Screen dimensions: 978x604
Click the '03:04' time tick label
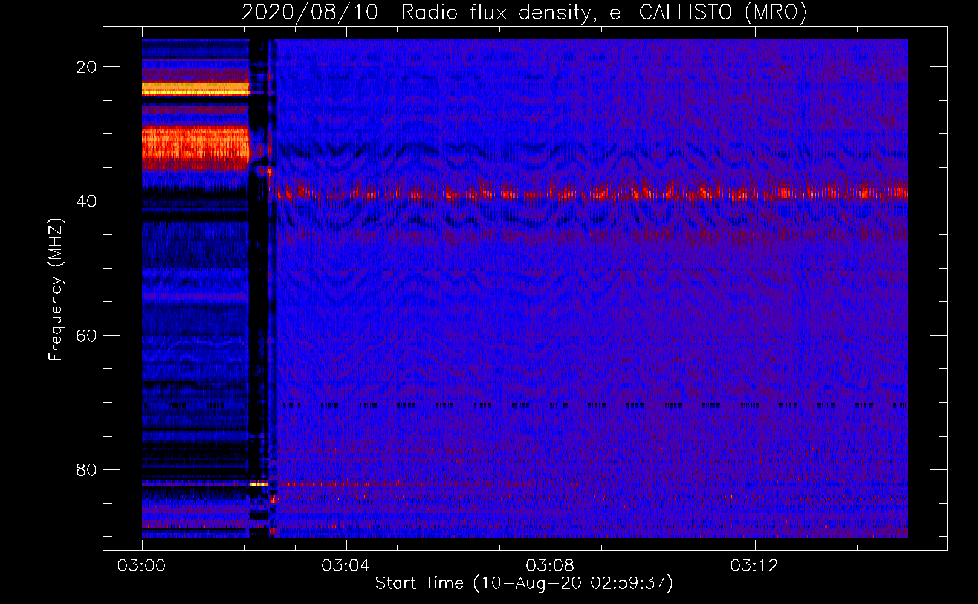(346, 566)
